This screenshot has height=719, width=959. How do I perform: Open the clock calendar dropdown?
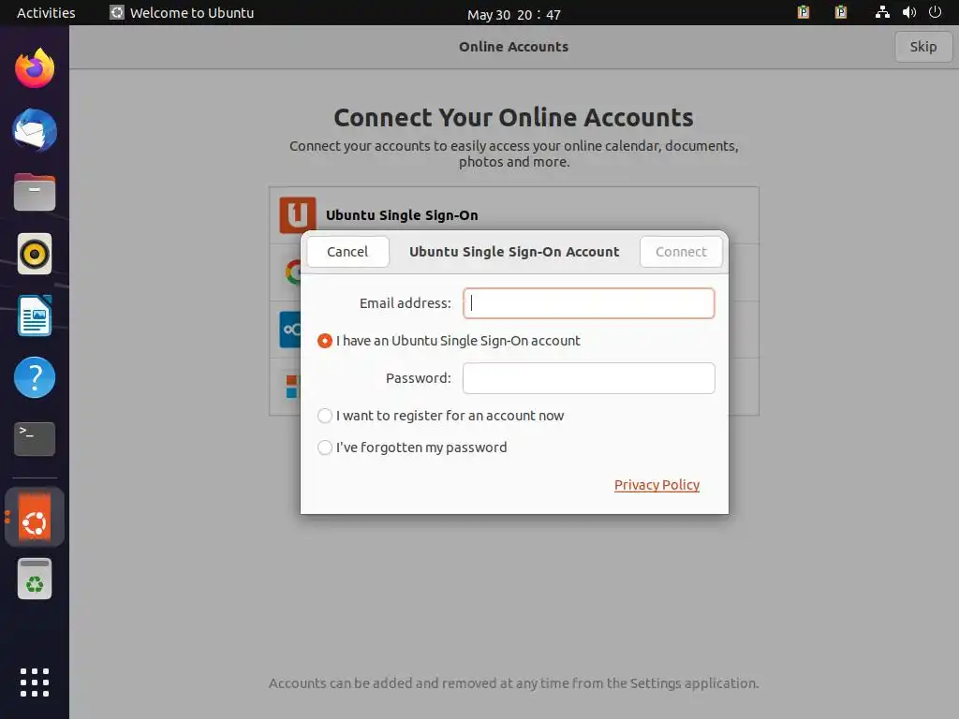pos(513,14)
